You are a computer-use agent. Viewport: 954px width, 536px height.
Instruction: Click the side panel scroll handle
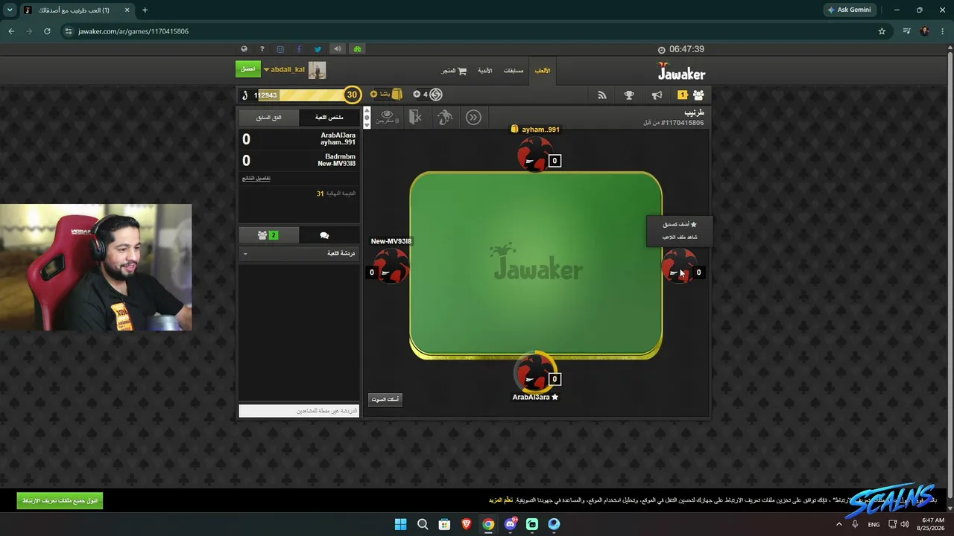(x=366, y=118)
